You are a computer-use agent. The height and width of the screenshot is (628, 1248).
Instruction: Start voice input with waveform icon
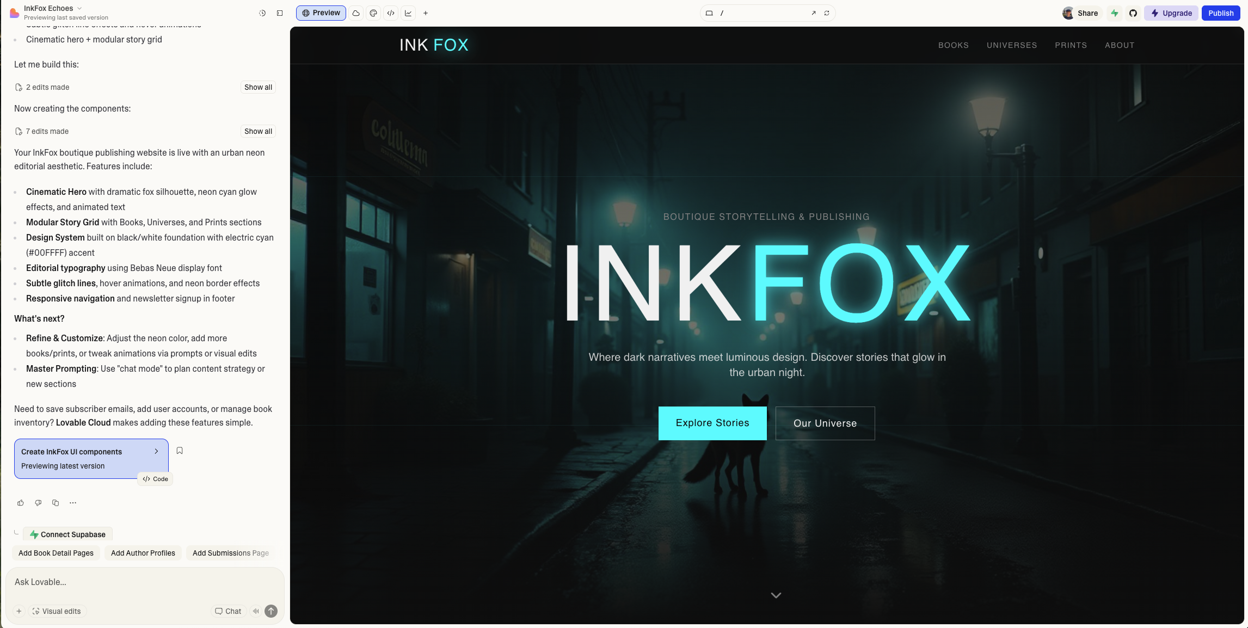[x=256, y=611]
